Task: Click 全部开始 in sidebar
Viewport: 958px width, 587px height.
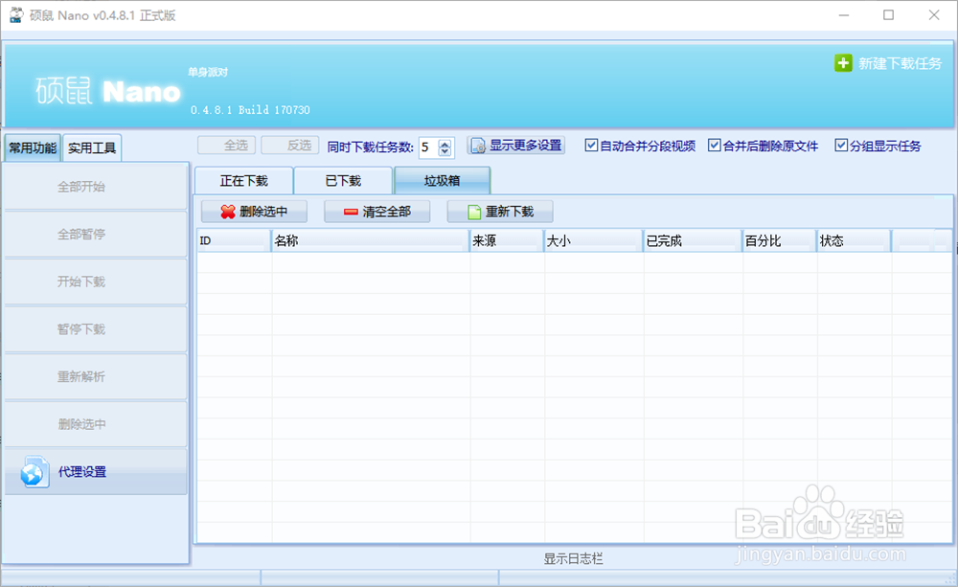Action: click(95, 187)
